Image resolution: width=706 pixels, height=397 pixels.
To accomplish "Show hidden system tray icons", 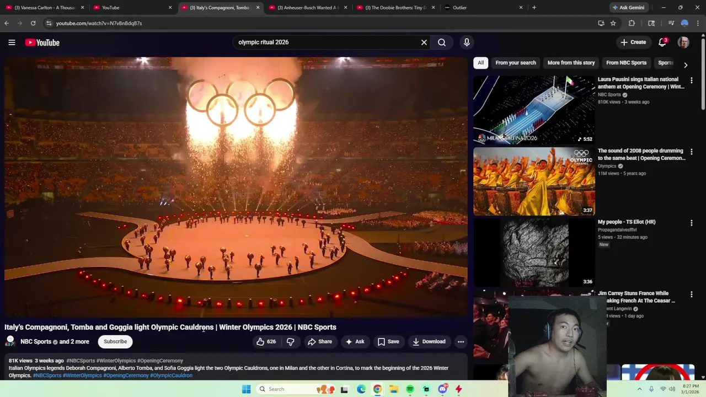I will click(640, 389).
